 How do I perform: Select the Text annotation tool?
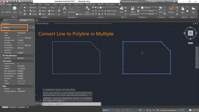pyautogui.click(x=64, y=10)
